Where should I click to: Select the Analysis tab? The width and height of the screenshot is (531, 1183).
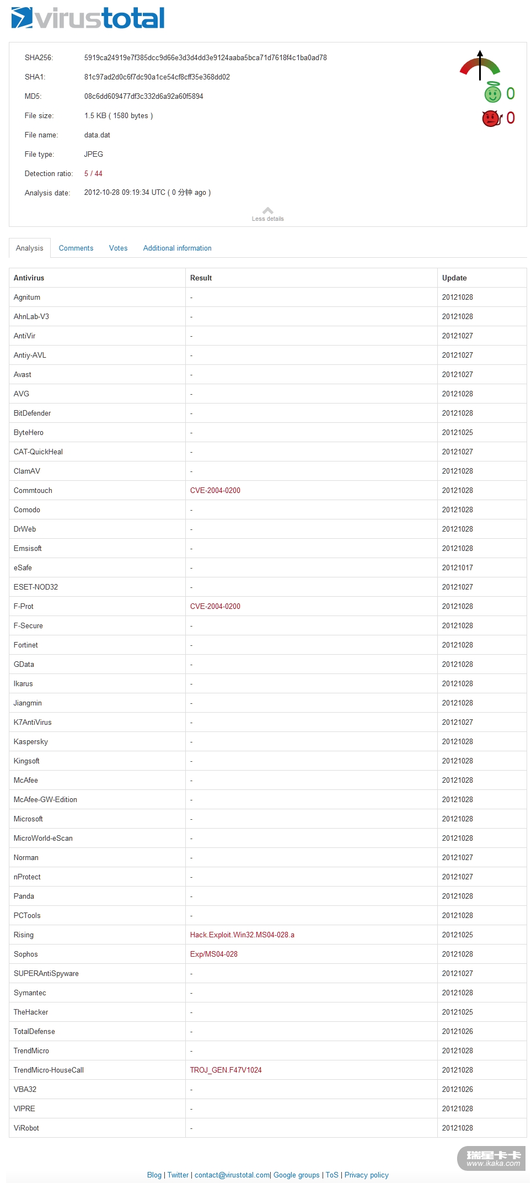click(30, 248)
